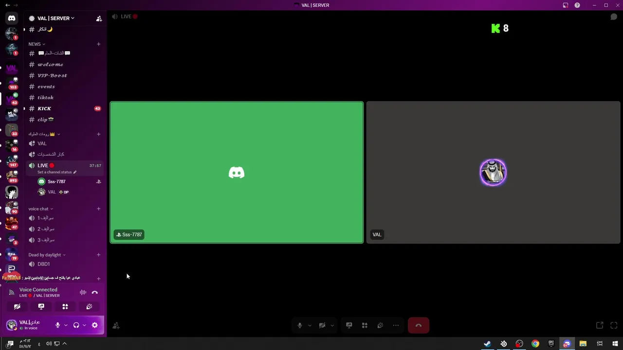
Task: Invite friends icon at bottom left of call
Action: click(x=116, y=326)
